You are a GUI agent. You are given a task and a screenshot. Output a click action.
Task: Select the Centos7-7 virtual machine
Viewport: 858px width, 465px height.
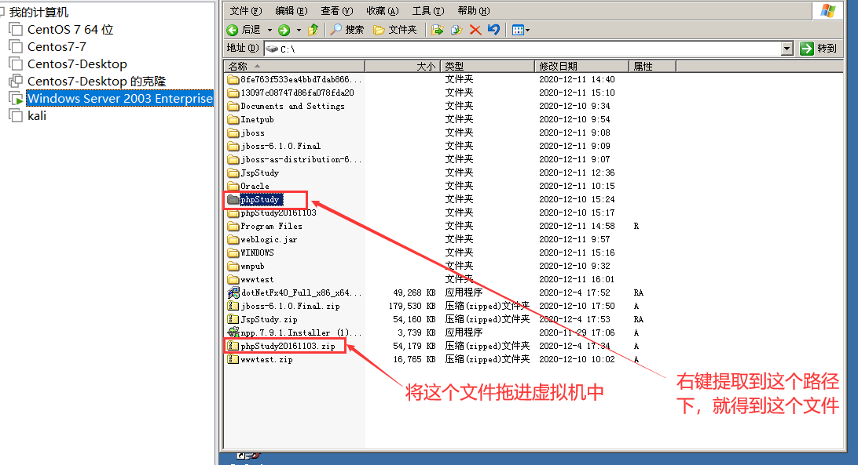(57, 47)
